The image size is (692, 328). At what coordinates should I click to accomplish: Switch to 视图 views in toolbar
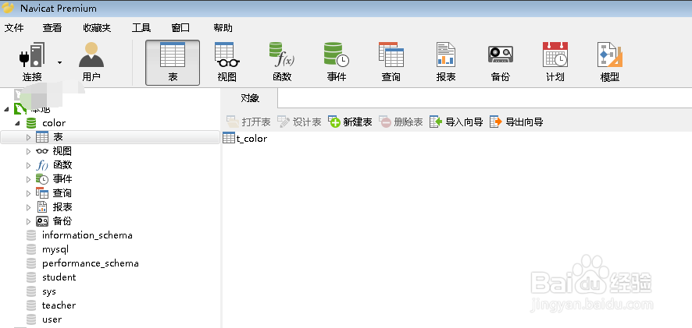227,62
